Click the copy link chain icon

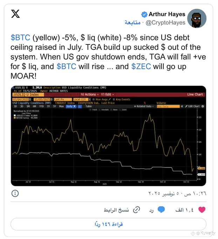[136, 210]
